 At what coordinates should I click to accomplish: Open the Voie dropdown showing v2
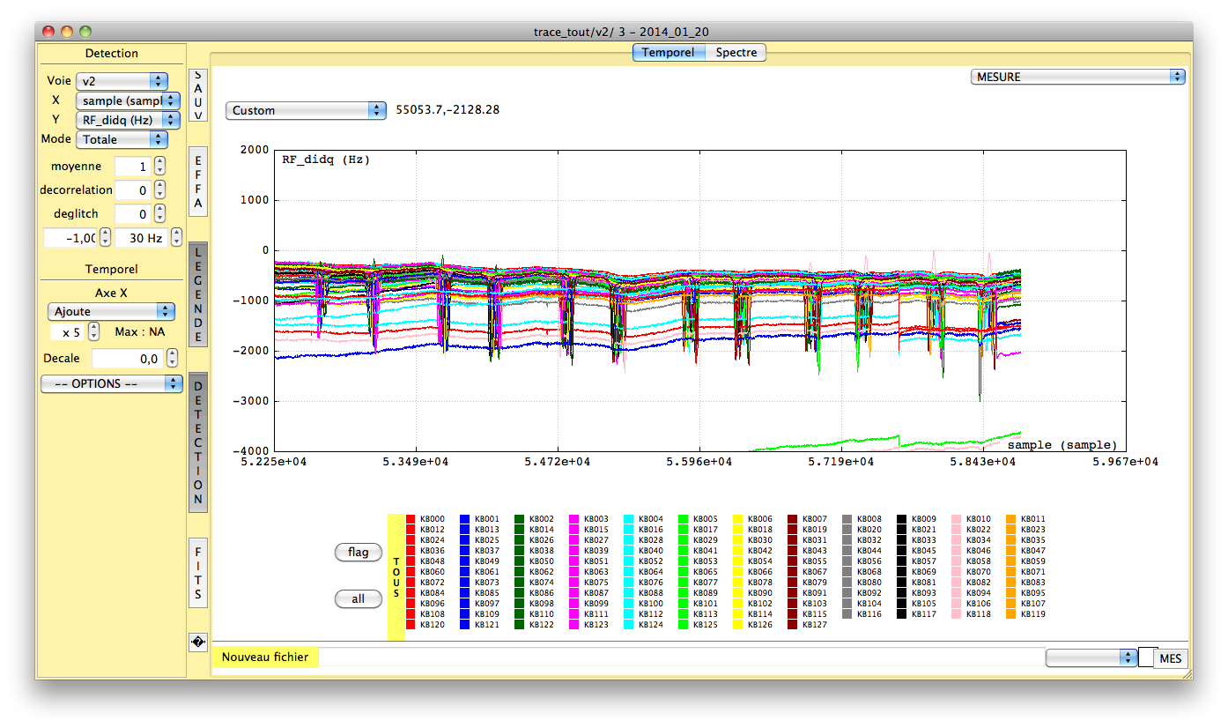122,81
